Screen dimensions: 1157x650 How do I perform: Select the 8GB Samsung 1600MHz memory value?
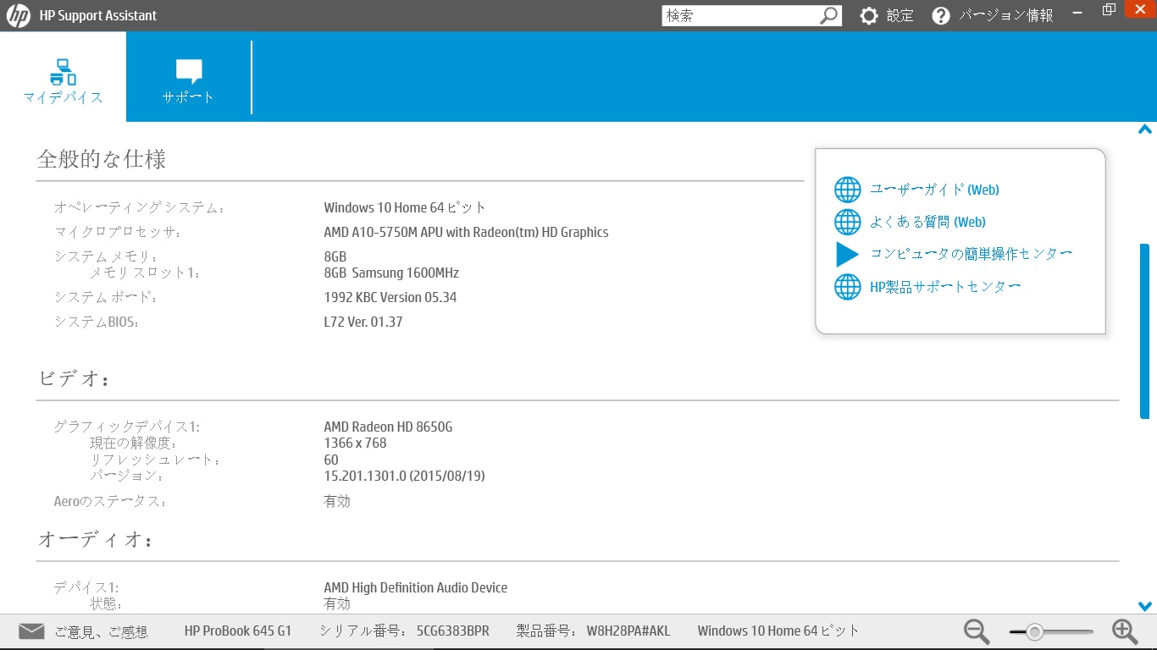(391, 273)
